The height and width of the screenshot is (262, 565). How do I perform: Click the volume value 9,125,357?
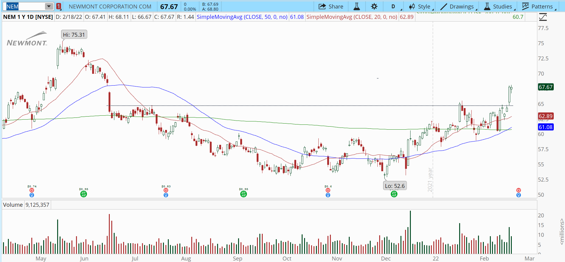tap(37, 205)
